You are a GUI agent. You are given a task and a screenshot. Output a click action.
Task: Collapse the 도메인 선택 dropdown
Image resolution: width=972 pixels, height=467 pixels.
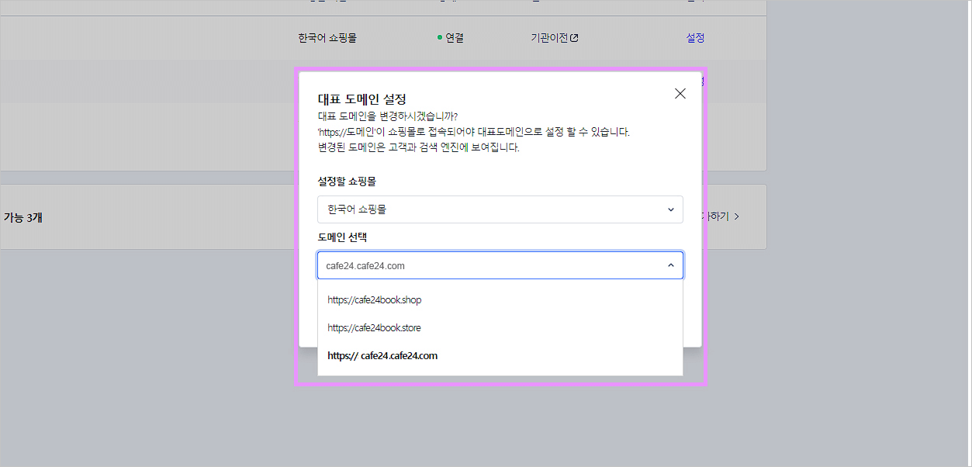[x=500, y=265]
